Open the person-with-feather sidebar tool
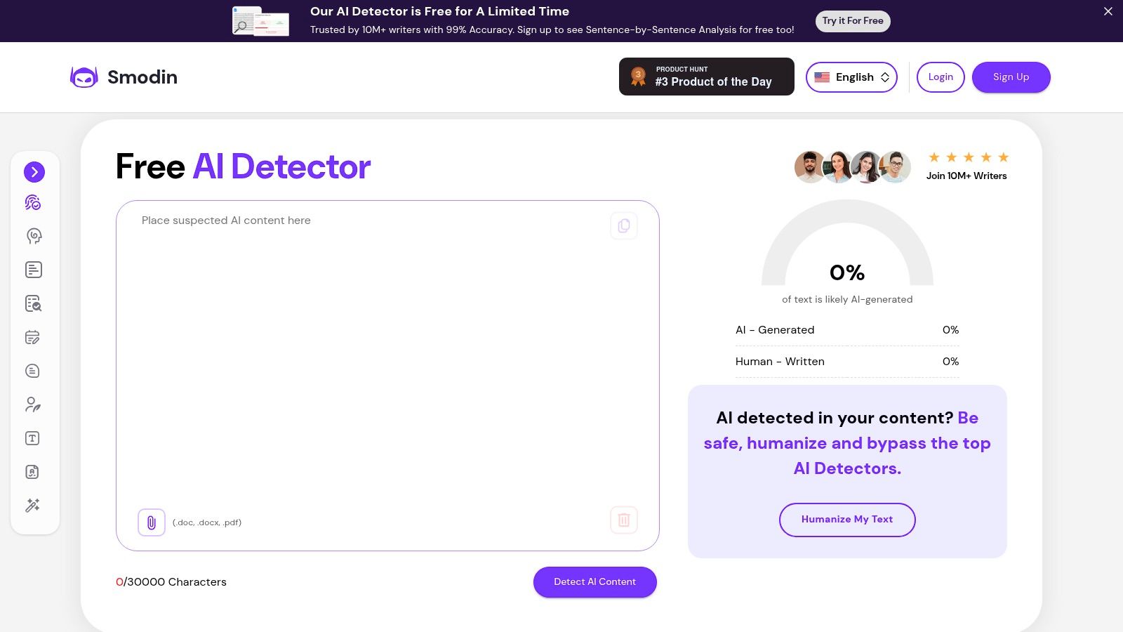 (x=33, y=404)
